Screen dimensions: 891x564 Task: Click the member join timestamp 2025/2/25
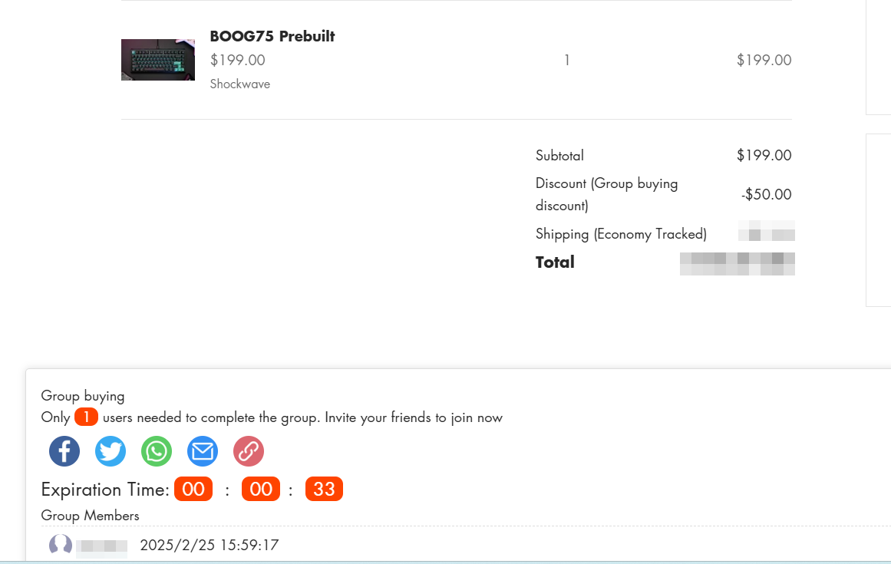pyautogui.click(x=209, y=546)
